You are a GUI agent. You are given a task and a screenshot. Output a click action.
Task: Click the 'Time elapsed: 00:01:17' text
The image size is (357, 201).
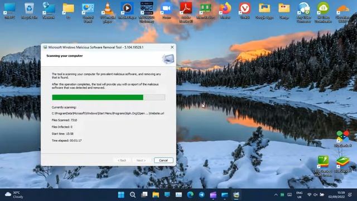point(66,140)
